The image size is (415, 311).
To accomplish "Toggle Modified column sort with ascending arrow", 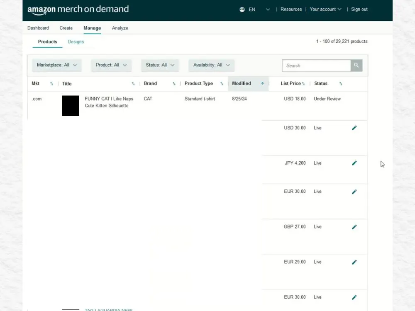I will coord(262,83).
